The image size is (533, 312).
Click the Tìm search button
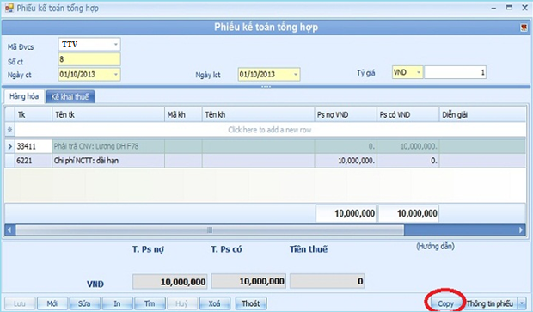(x=150, y=303)
